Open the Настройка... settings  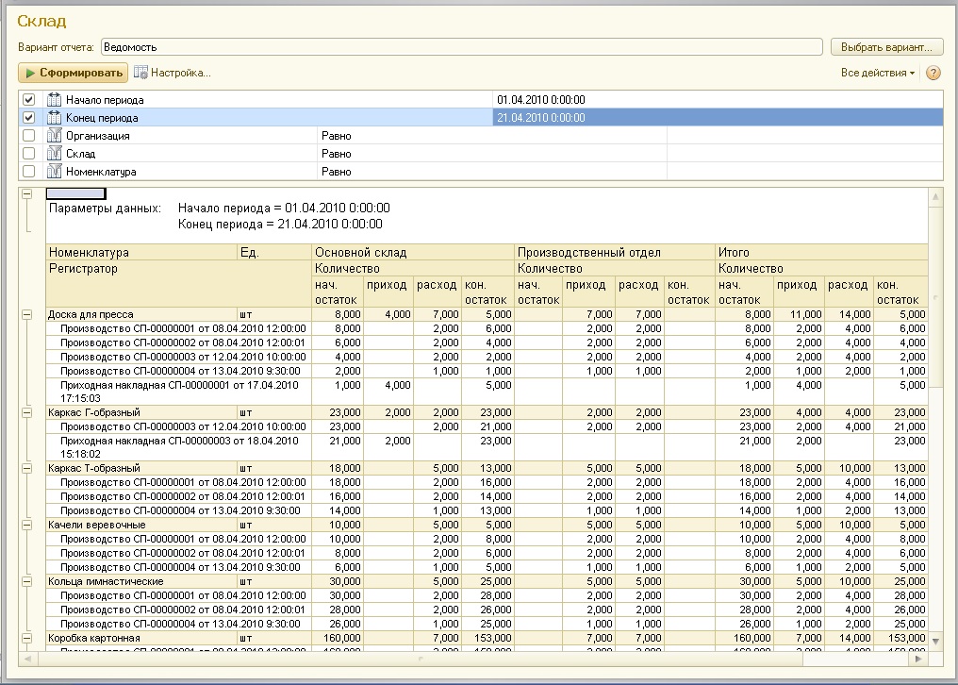pos(180,73)
